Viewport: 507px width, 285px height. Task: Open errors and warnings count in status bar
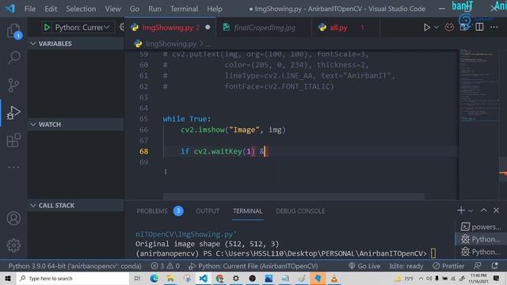coord(165,266)
